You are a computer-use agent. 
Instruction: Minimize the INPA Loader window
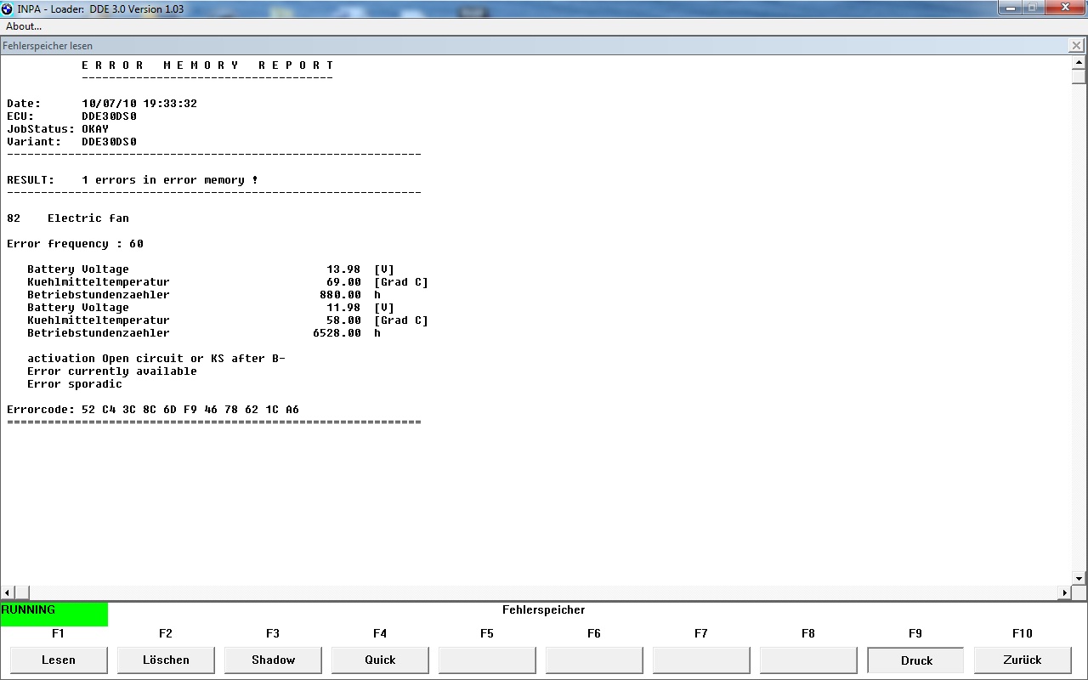pyautogui.click(x=1011, y=8)
